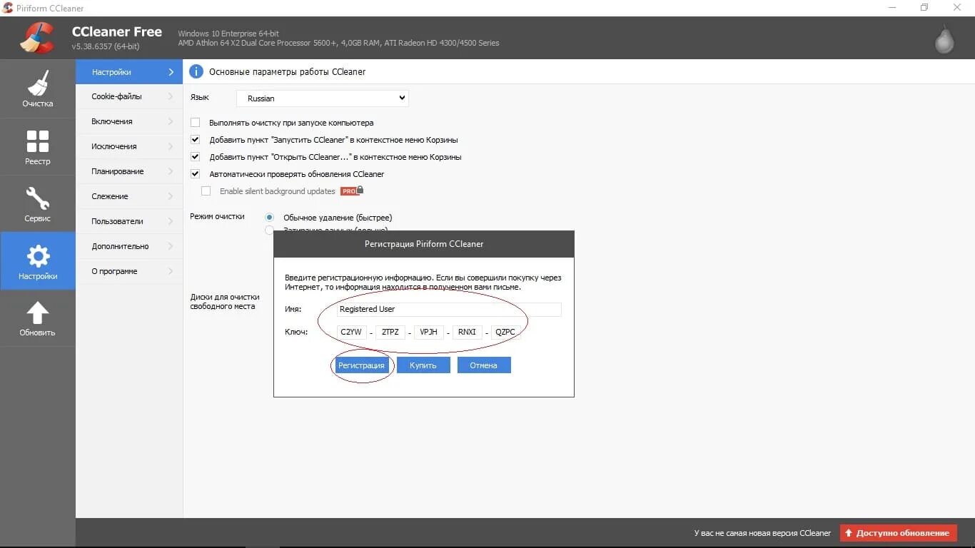The width and height of the screenshot is (975, 548).
Task: Toggle Выполнять очистку при запуске компьютера checkbox
Action: coord(195,123)
